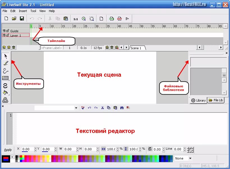Image resolution: width=230 pixels, height=169 pixels.
Task: Click the Find binoculars icon in the script editor
Action: (122, 108)
